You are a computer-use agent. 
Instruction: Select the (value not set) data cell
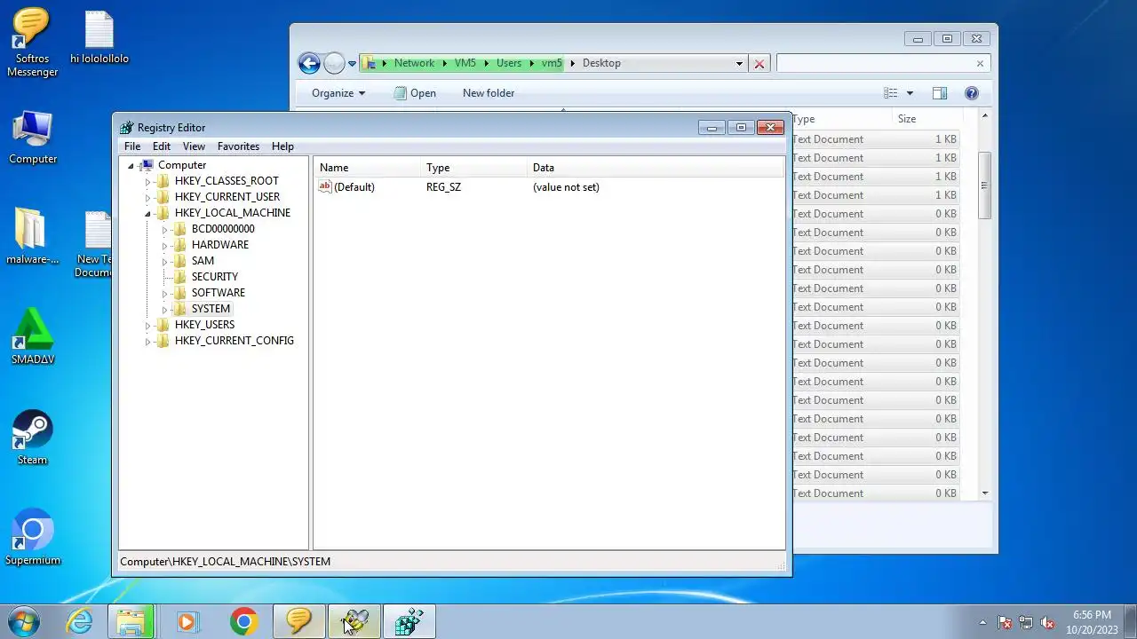[x=566, y=187]
